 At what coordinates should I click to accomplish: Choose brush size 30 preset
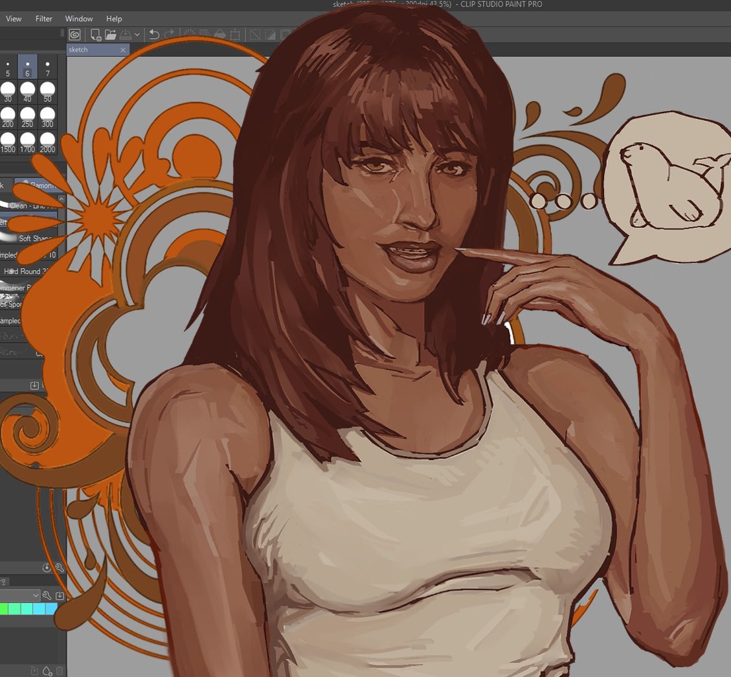coord(8,92)
